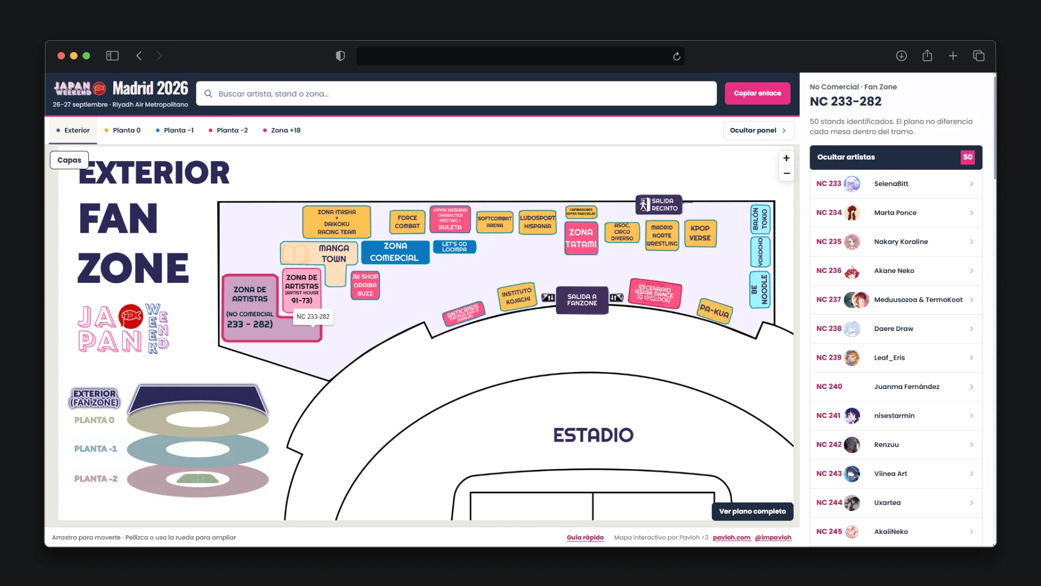Select the Zona Tatami block on map

pyautogui.click(x=581, y=238)
